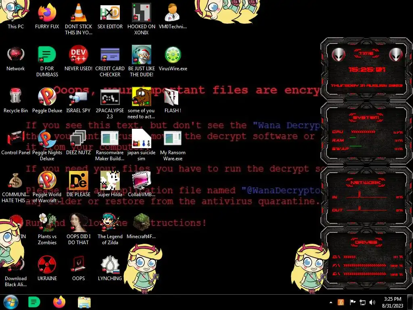Select the money bag COMMUNI... icon
Screen dimensions: 413x310
point(16,187)
